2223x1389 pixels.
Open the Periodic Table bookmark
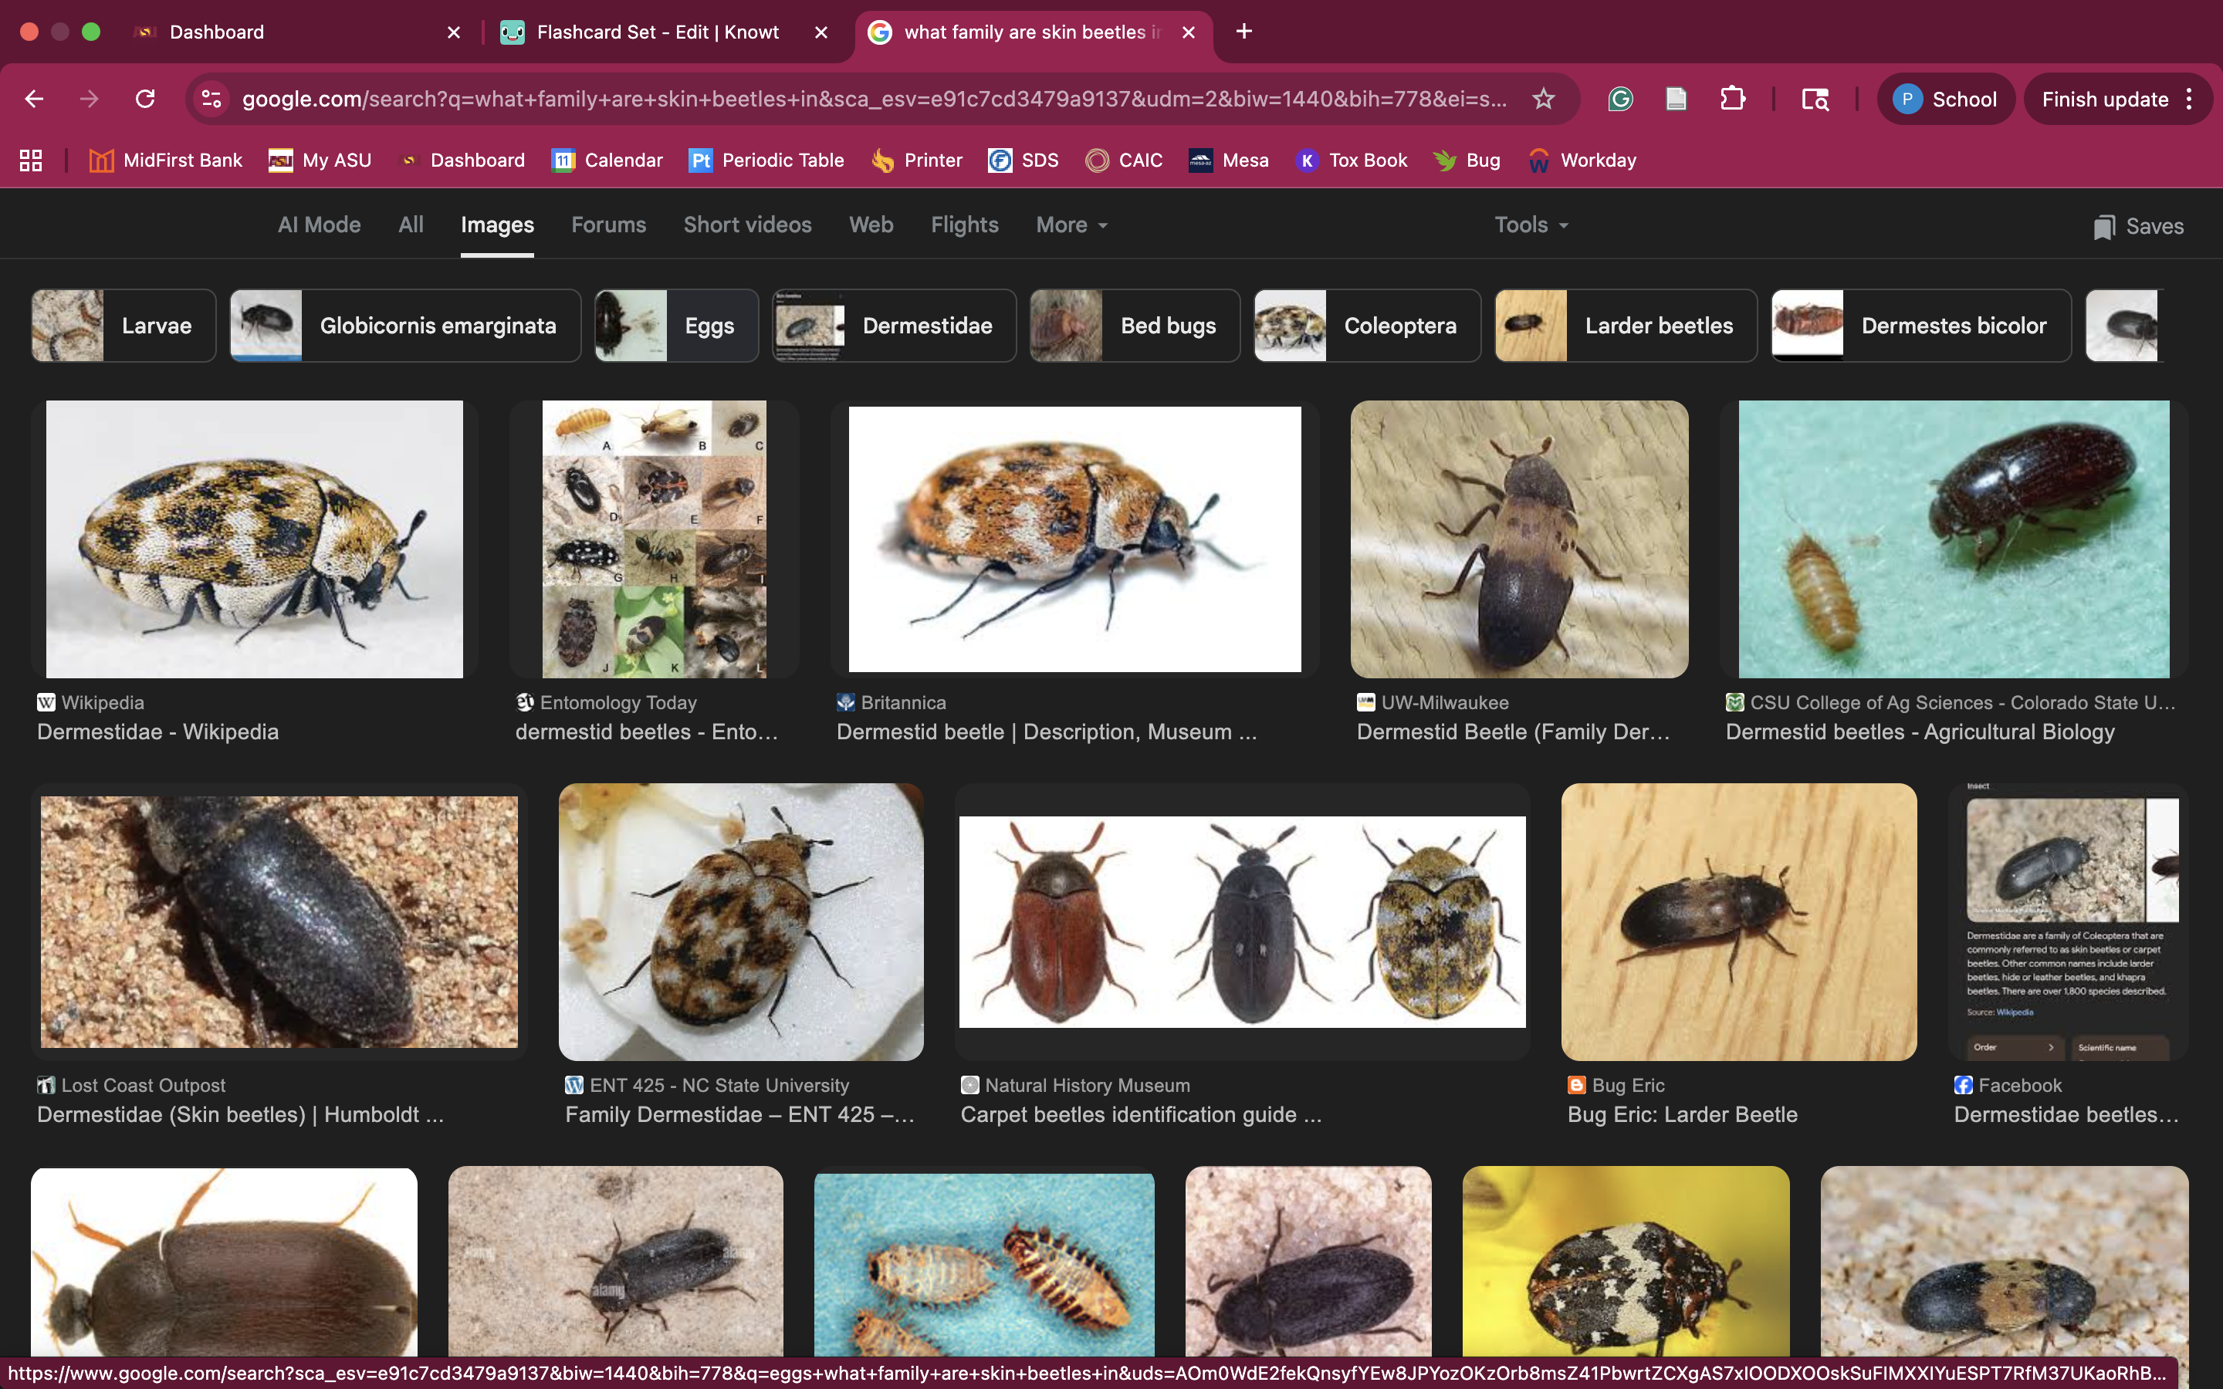tap(766, 161)
